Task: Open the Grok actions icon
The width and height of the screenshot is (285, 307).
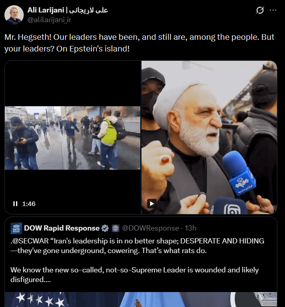Action: (x=260, y=11)
